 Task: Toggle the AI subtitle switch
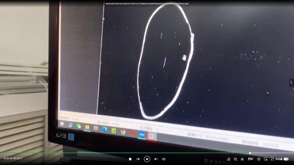click(286, 159)
